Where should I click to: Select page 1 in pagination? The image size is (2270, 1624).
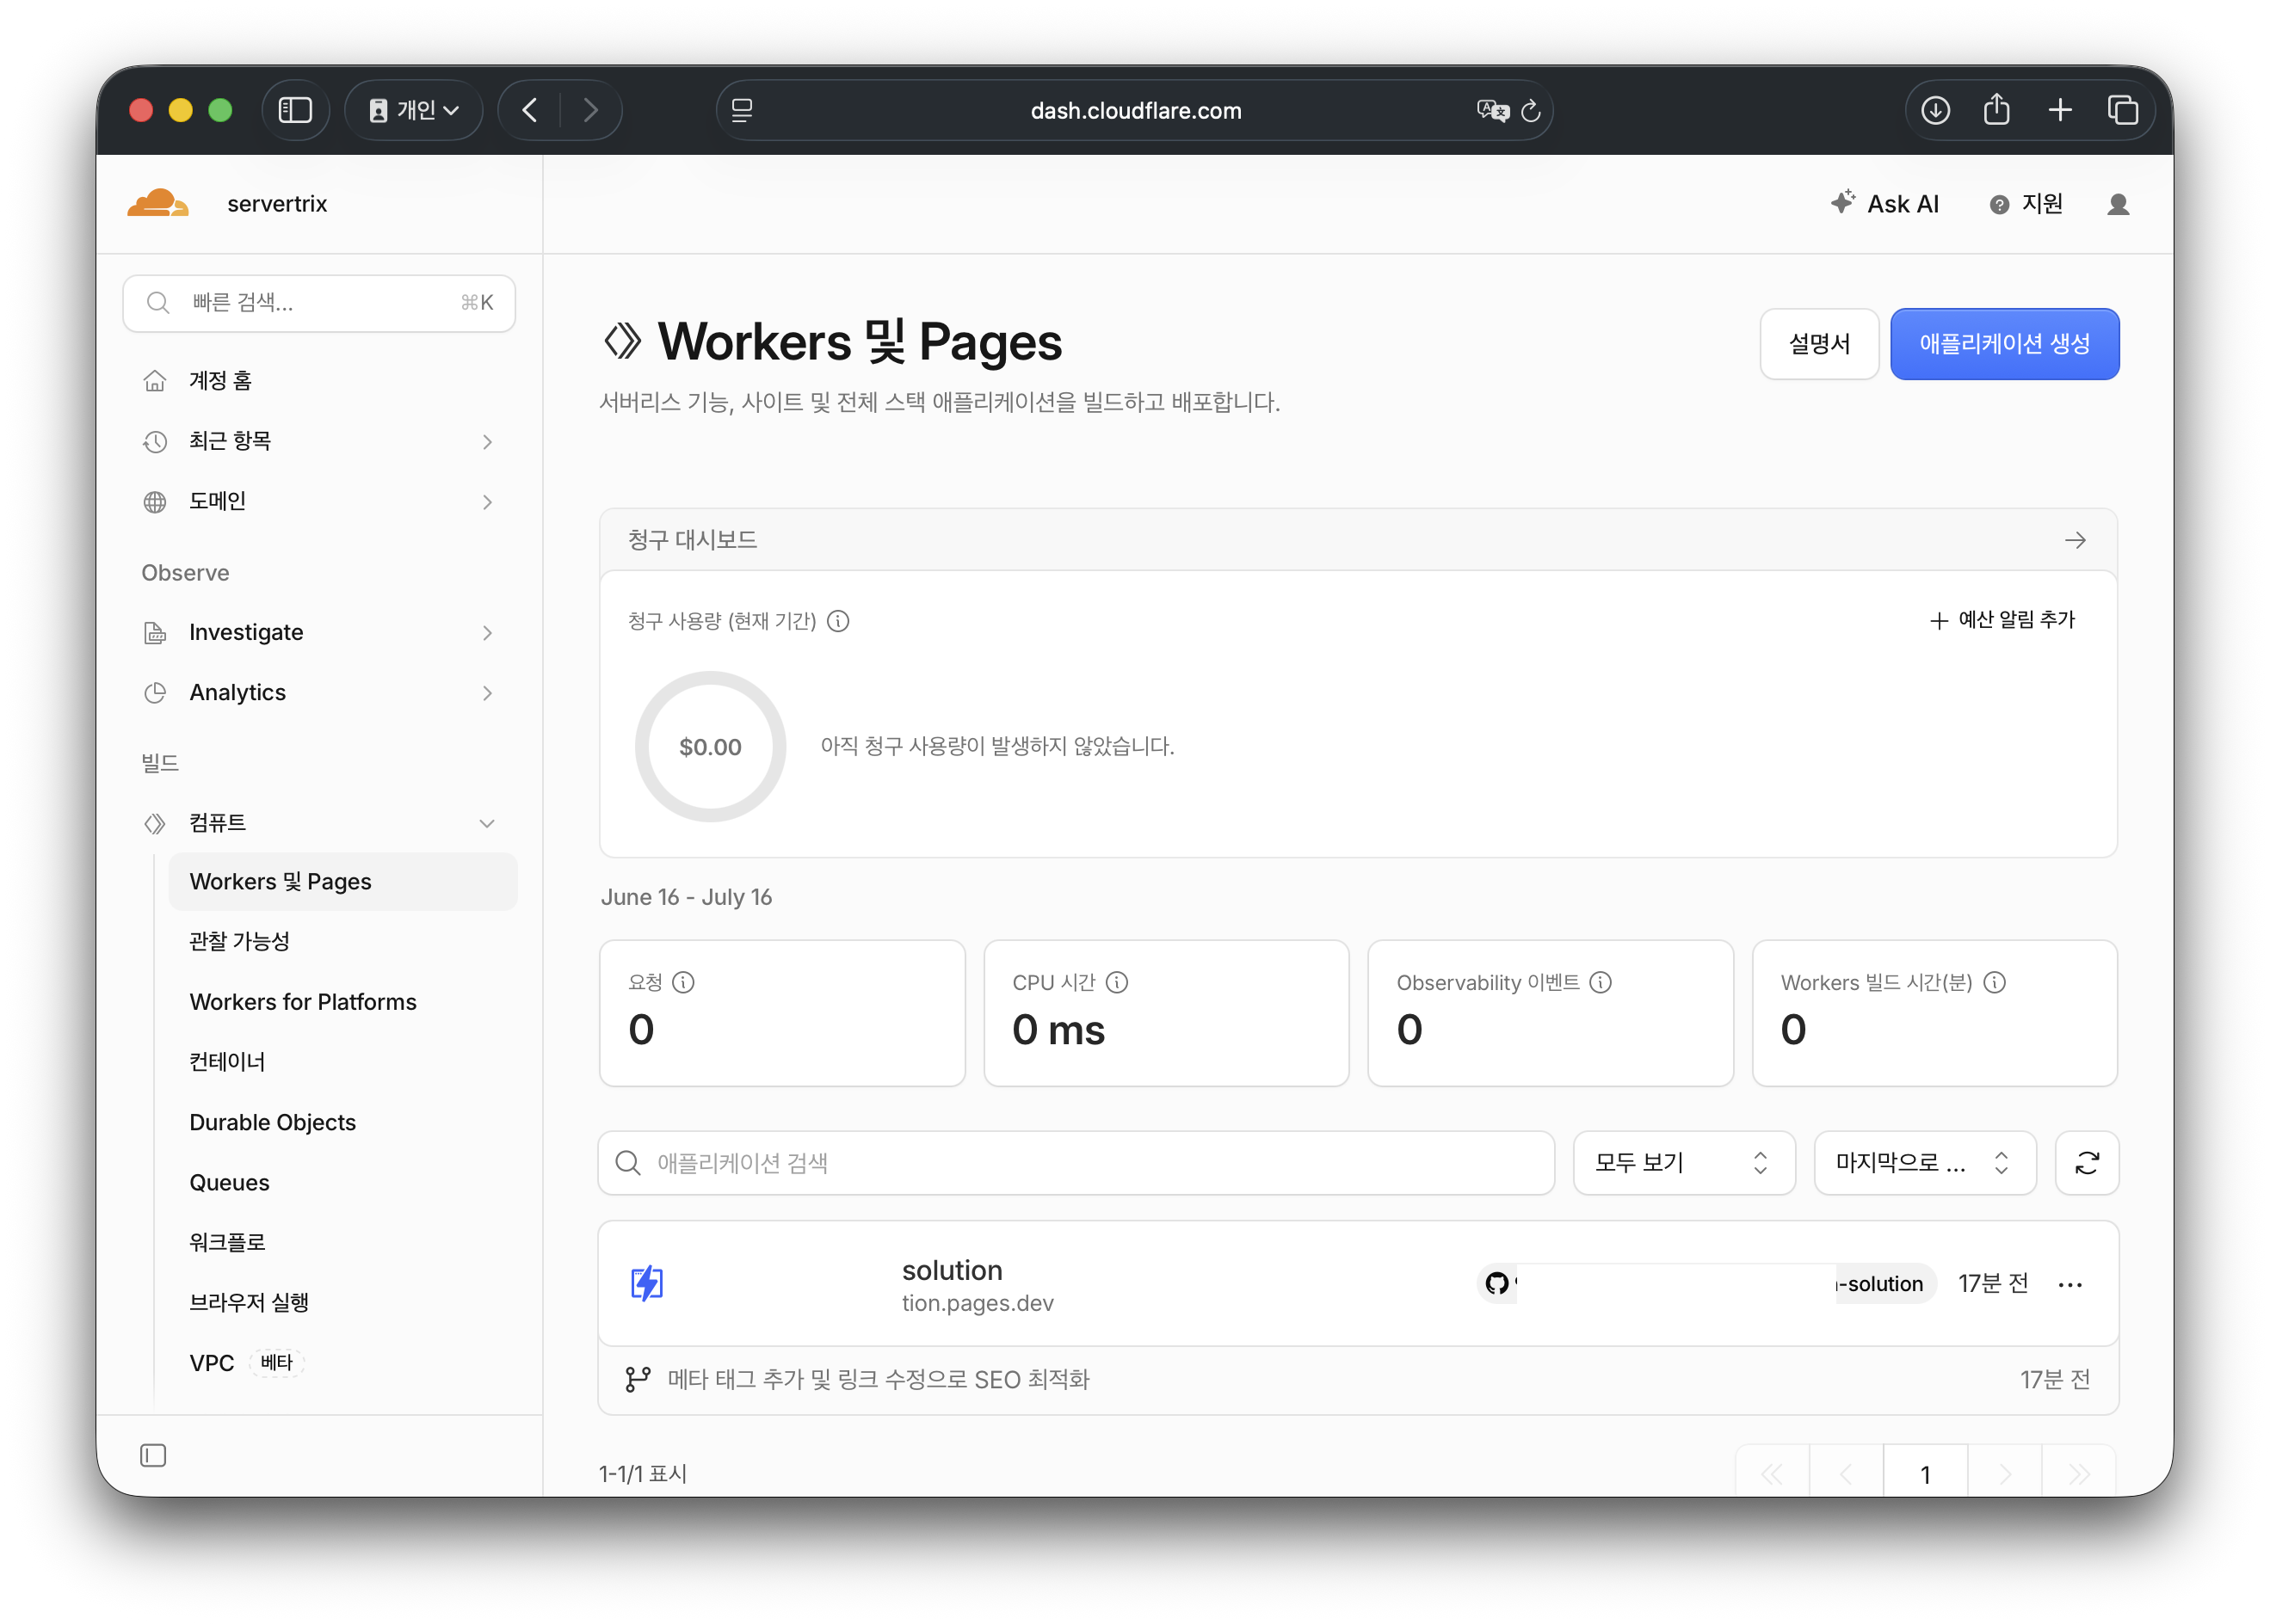(1925, 1473)
